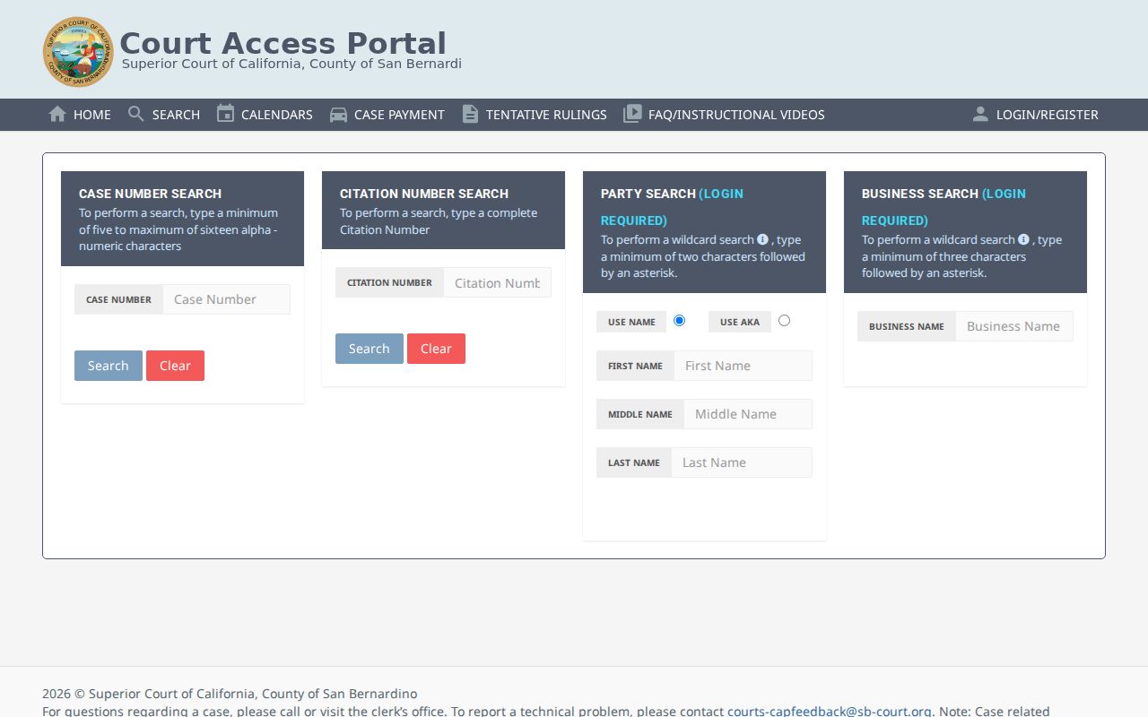Click the USE NAME label
Screen dimensions: 1148x717
click(x=631, y=322)
